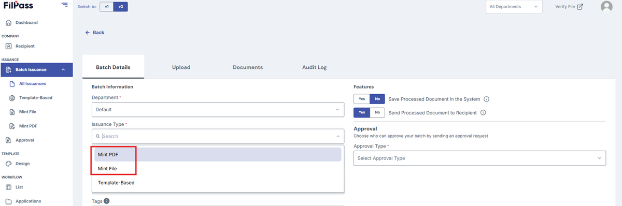Switch to version v2
This screenshot has width=622, height=206.
point(120,7)
